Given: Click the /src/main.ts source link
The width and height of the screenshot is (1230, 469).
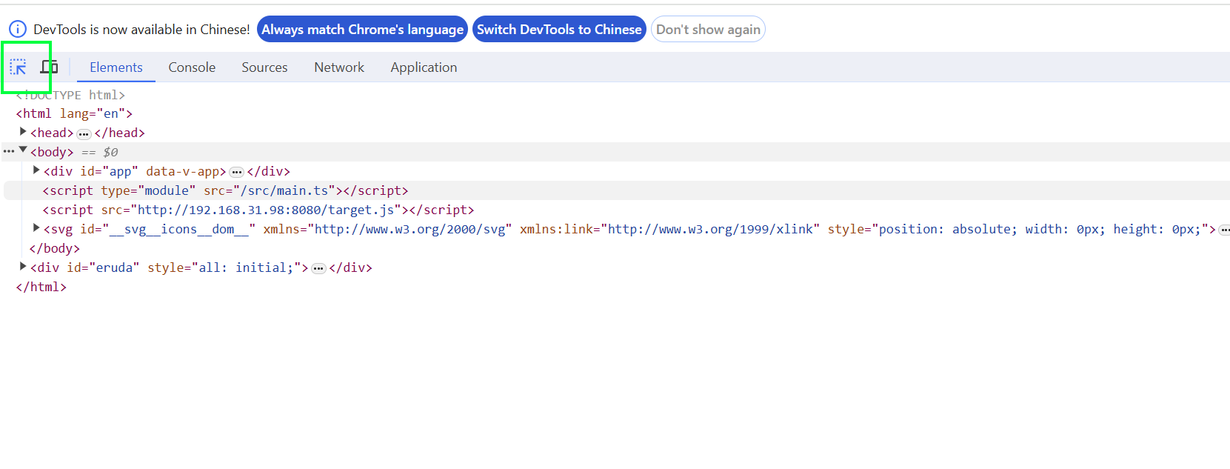Looking at the screenshot, I should point(284,190).
